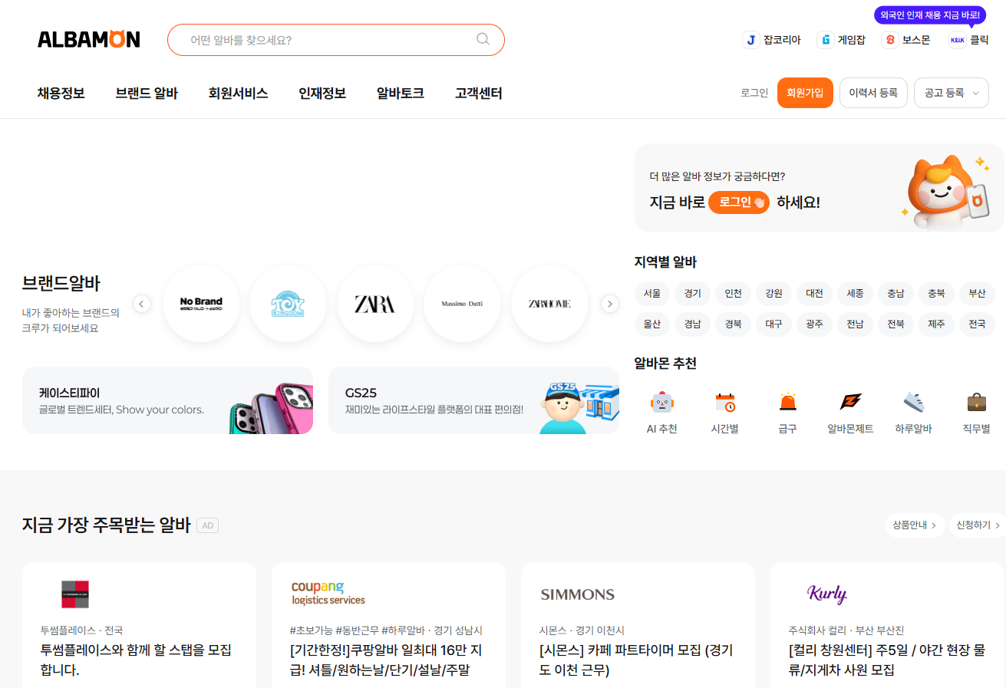This screenshot has width=1006, height=688.
Task: Click the 이력서 등록 button
Action: click(873, 93)
